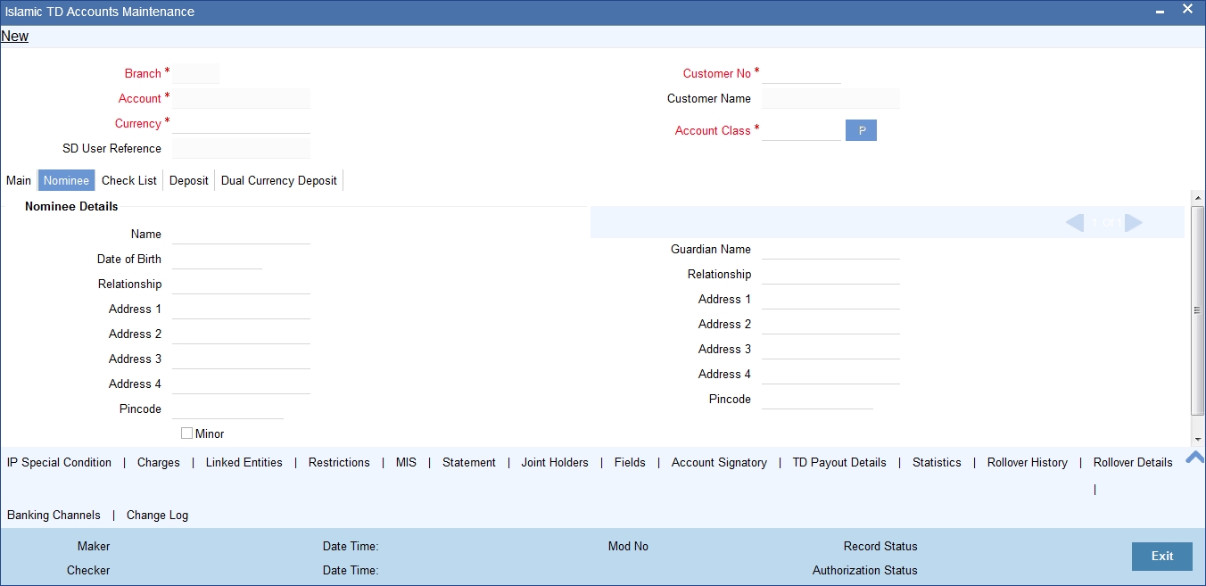
Task: Click into the Account field
Action: coord(241,98)
